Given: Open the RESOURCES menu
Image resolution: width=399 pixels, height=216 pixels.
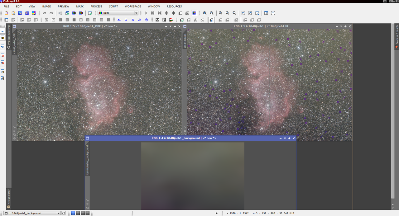Looking at the screenshot, I should (x=174, y=6).
